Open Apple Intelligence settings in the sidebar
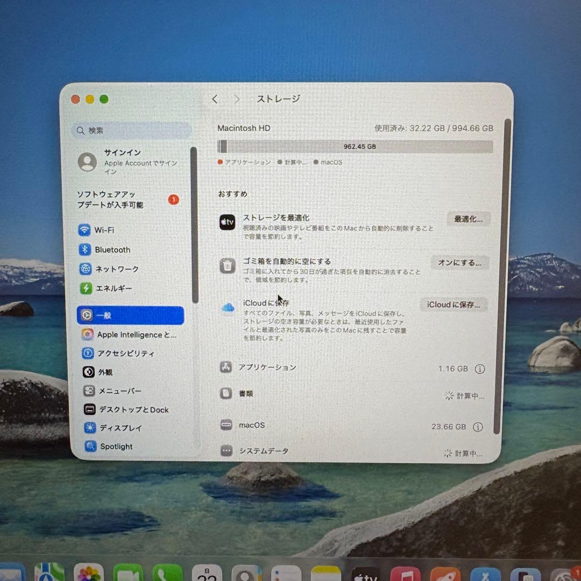This screenshot has height=581, width=581. 130,335
